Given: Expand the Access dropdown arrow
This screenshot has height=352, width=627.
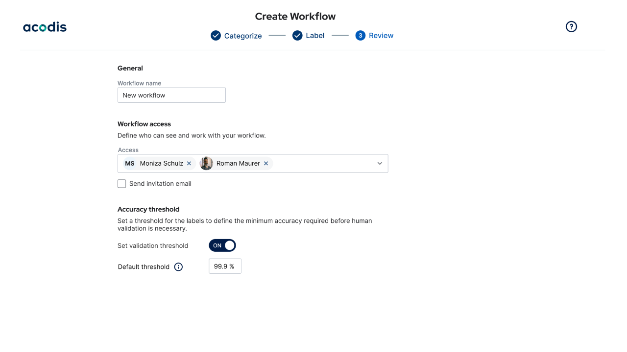Looking at the screenshot, I should pos(380,164).
